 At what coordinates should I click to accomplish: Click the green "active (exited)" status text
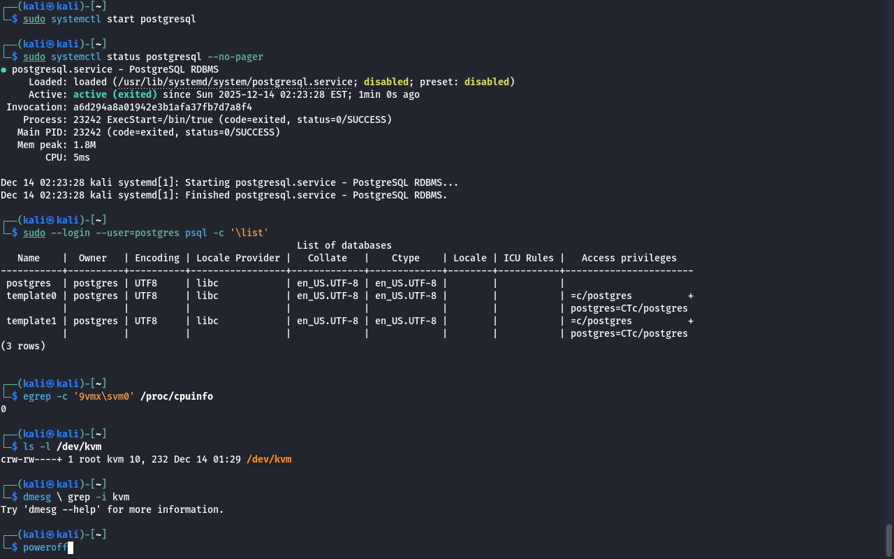coord(115,94)
